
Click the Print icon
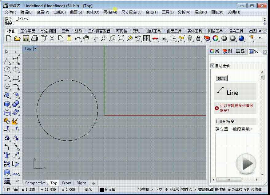(x=35, y=38)
